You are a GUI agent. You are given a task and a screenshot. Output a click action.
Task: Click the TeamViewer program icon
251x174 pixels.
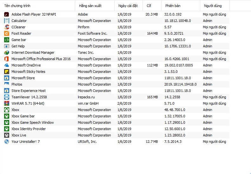[7, 97]
